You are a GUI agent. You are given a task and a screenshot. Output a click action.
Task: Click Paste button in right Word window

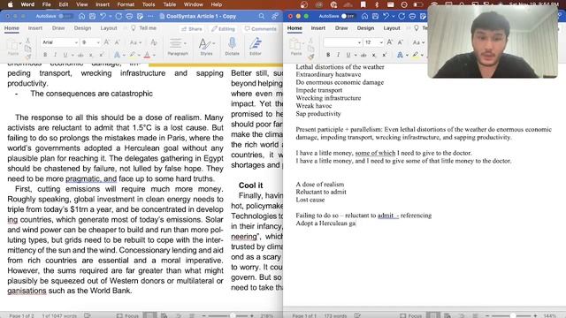pyautogui.click(x=296, y=47)
